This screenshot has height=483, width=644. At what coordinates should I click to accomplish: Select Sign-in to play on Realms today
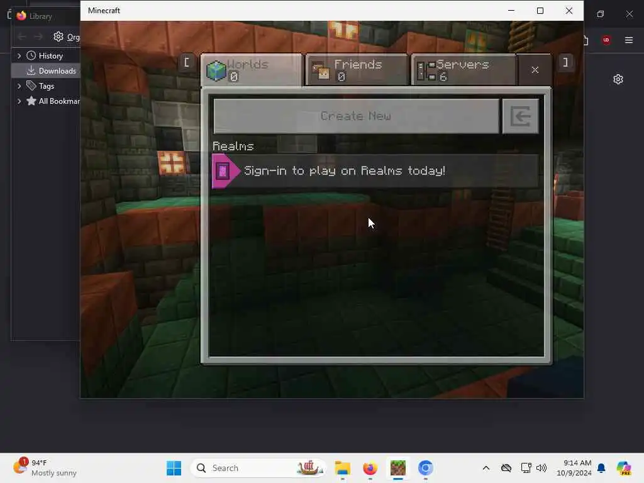tap(375, 171)
